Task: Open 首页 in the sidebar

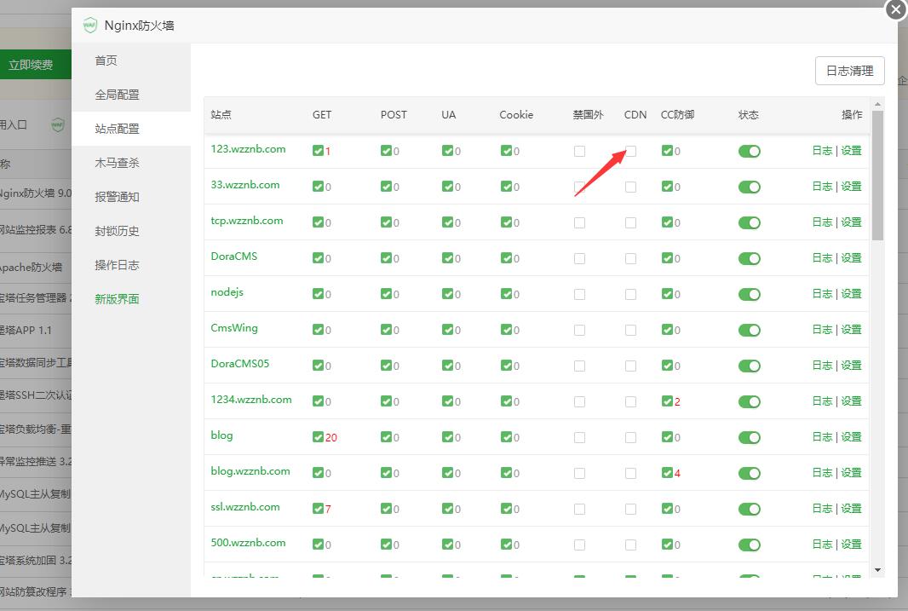Action: [x=106, y=61]
